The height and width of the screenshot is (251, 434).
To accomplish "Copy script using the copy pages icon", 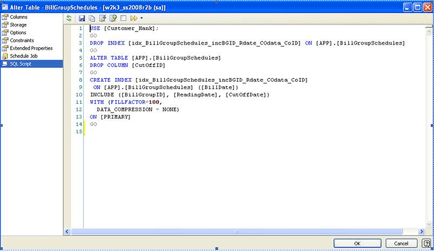I will click(92, 18).
